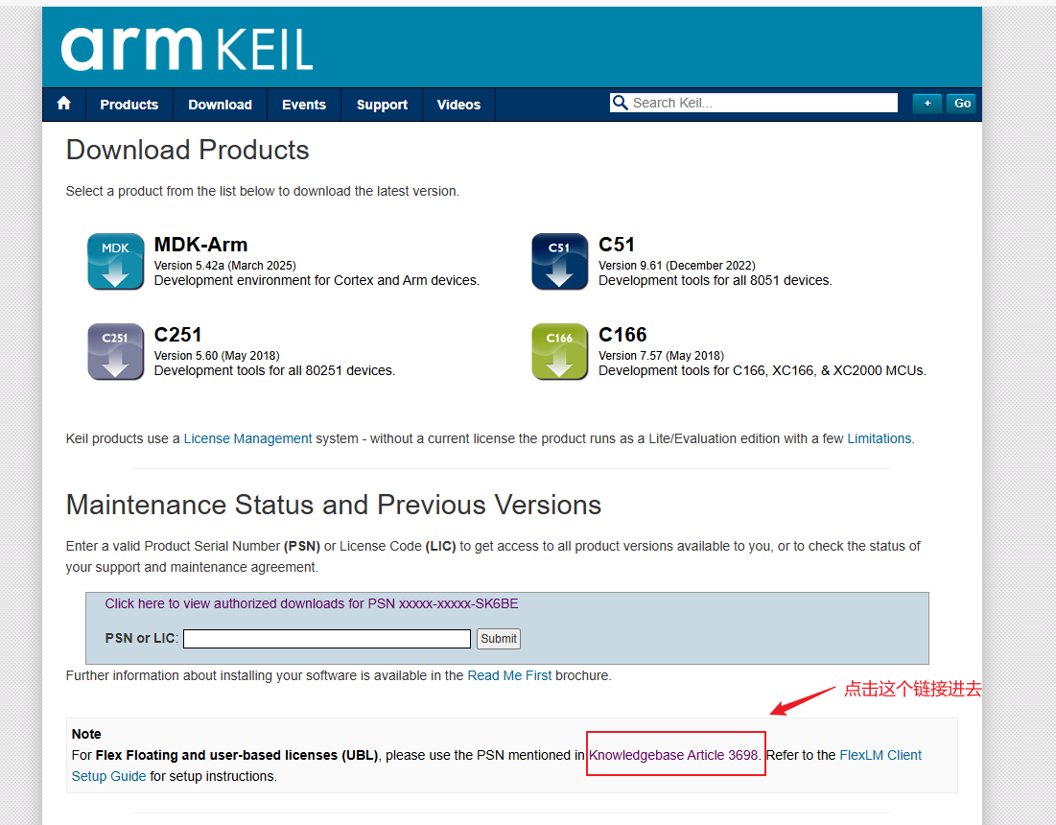Click the C251 download icon
Screen dimensions: 1056x825
point(115,351)
